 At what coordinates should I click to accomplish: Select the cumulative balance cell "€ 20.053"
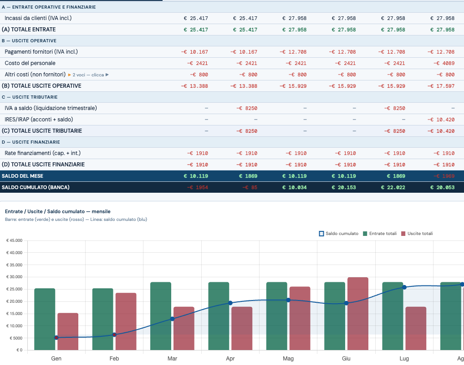442,187
